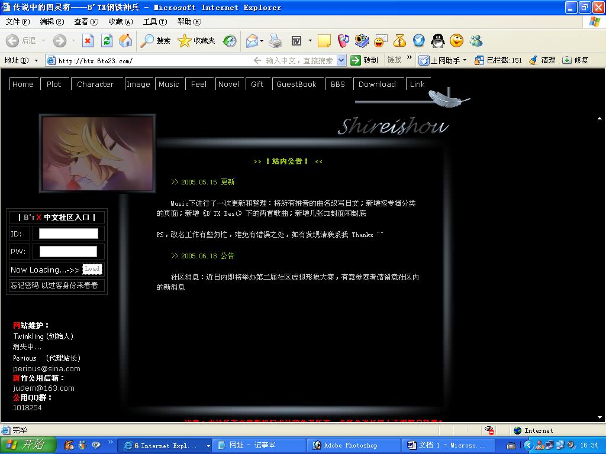606x454 pixels.
Task: Open the Music section tab
Action: [x=169, y=84]
